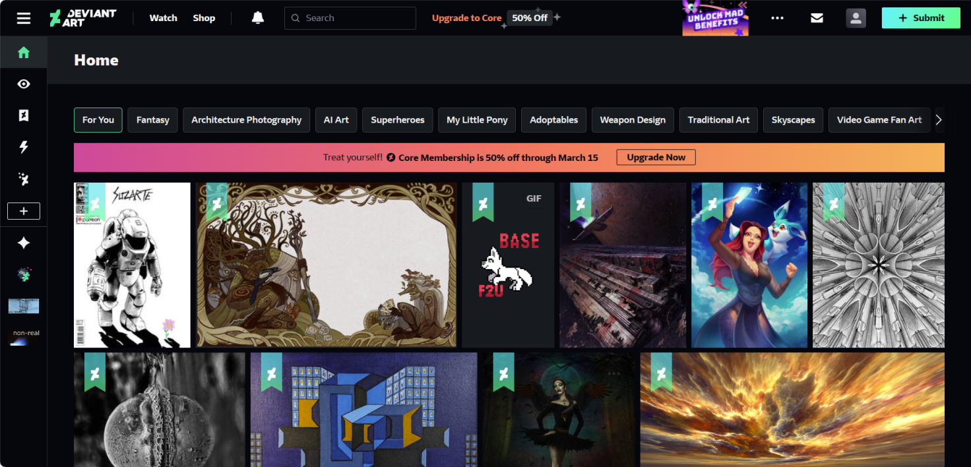Open the hamburger navigation menu

[24, 18]
